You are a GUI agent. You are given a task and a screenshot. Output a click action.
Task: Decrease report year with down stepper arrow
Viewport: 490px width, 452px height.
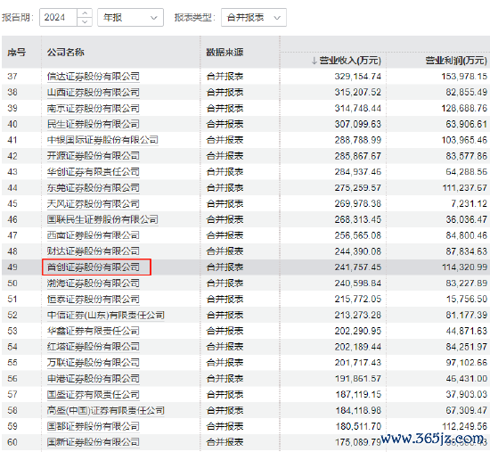(85, 21)
